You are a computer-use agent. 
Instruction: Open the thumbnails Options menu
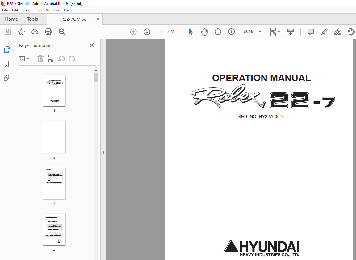click(24, 58)
